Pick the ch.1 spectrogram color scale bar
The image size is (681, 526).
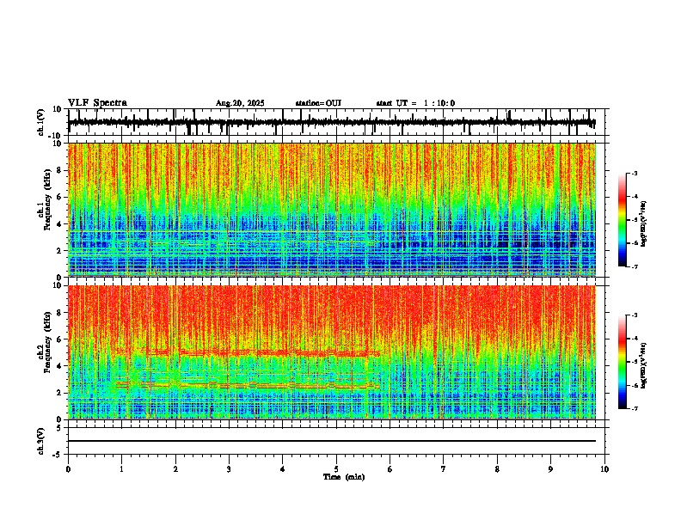point(623,220)
